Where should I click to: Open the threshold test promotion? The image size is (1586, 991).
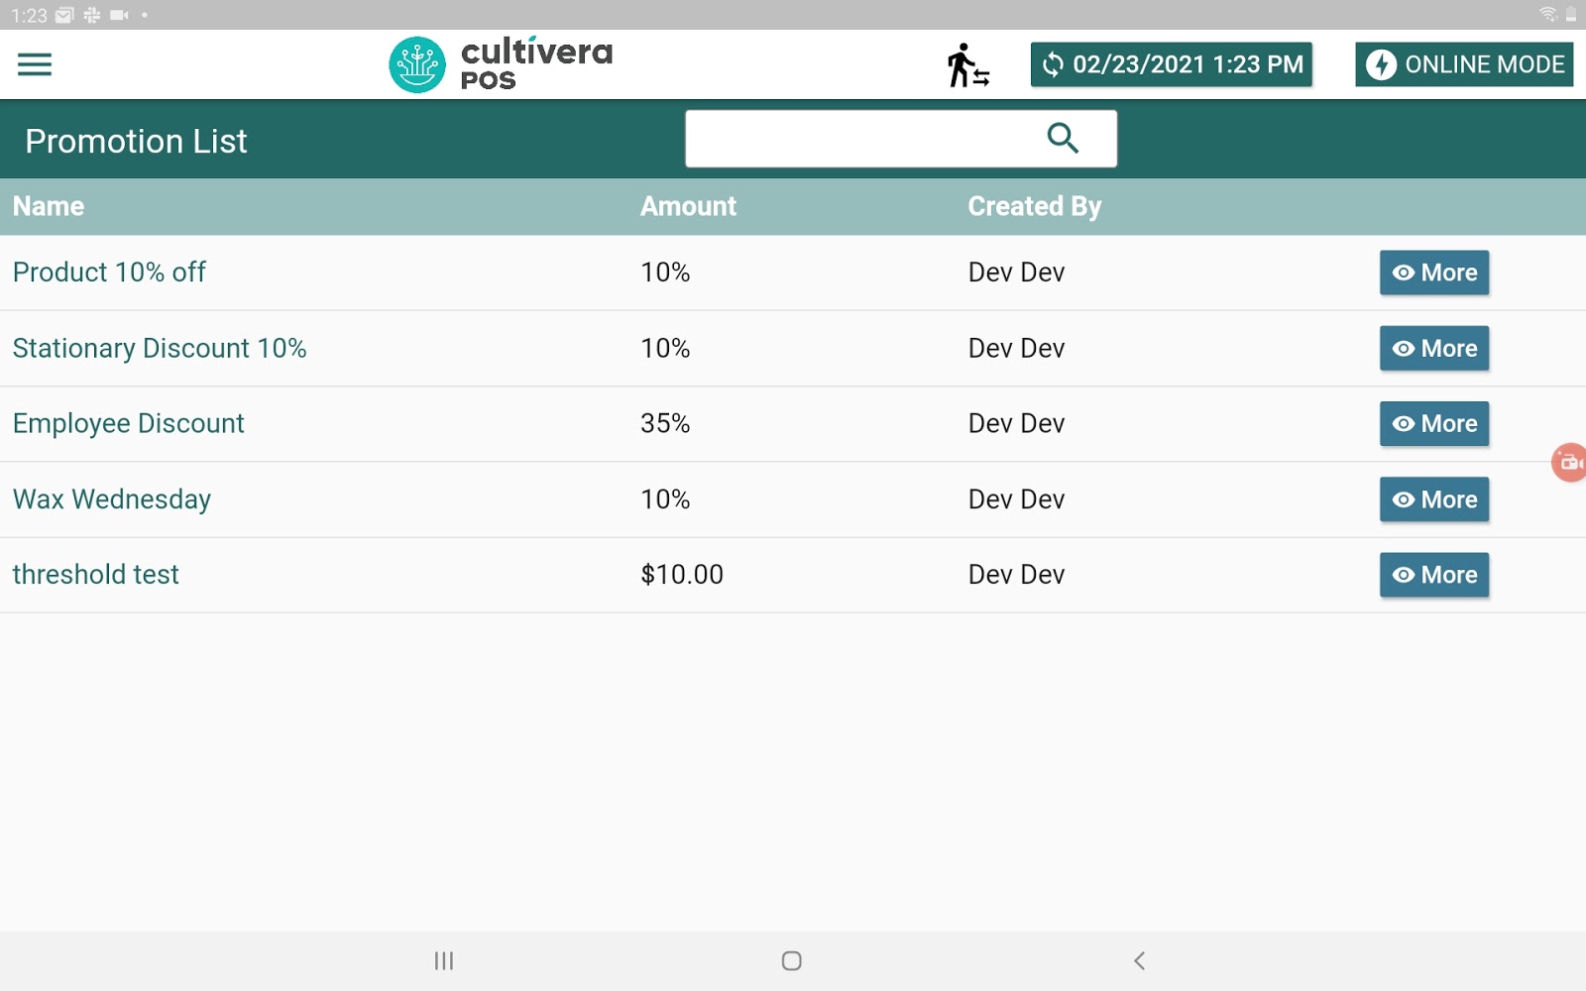tap(95, 575)
